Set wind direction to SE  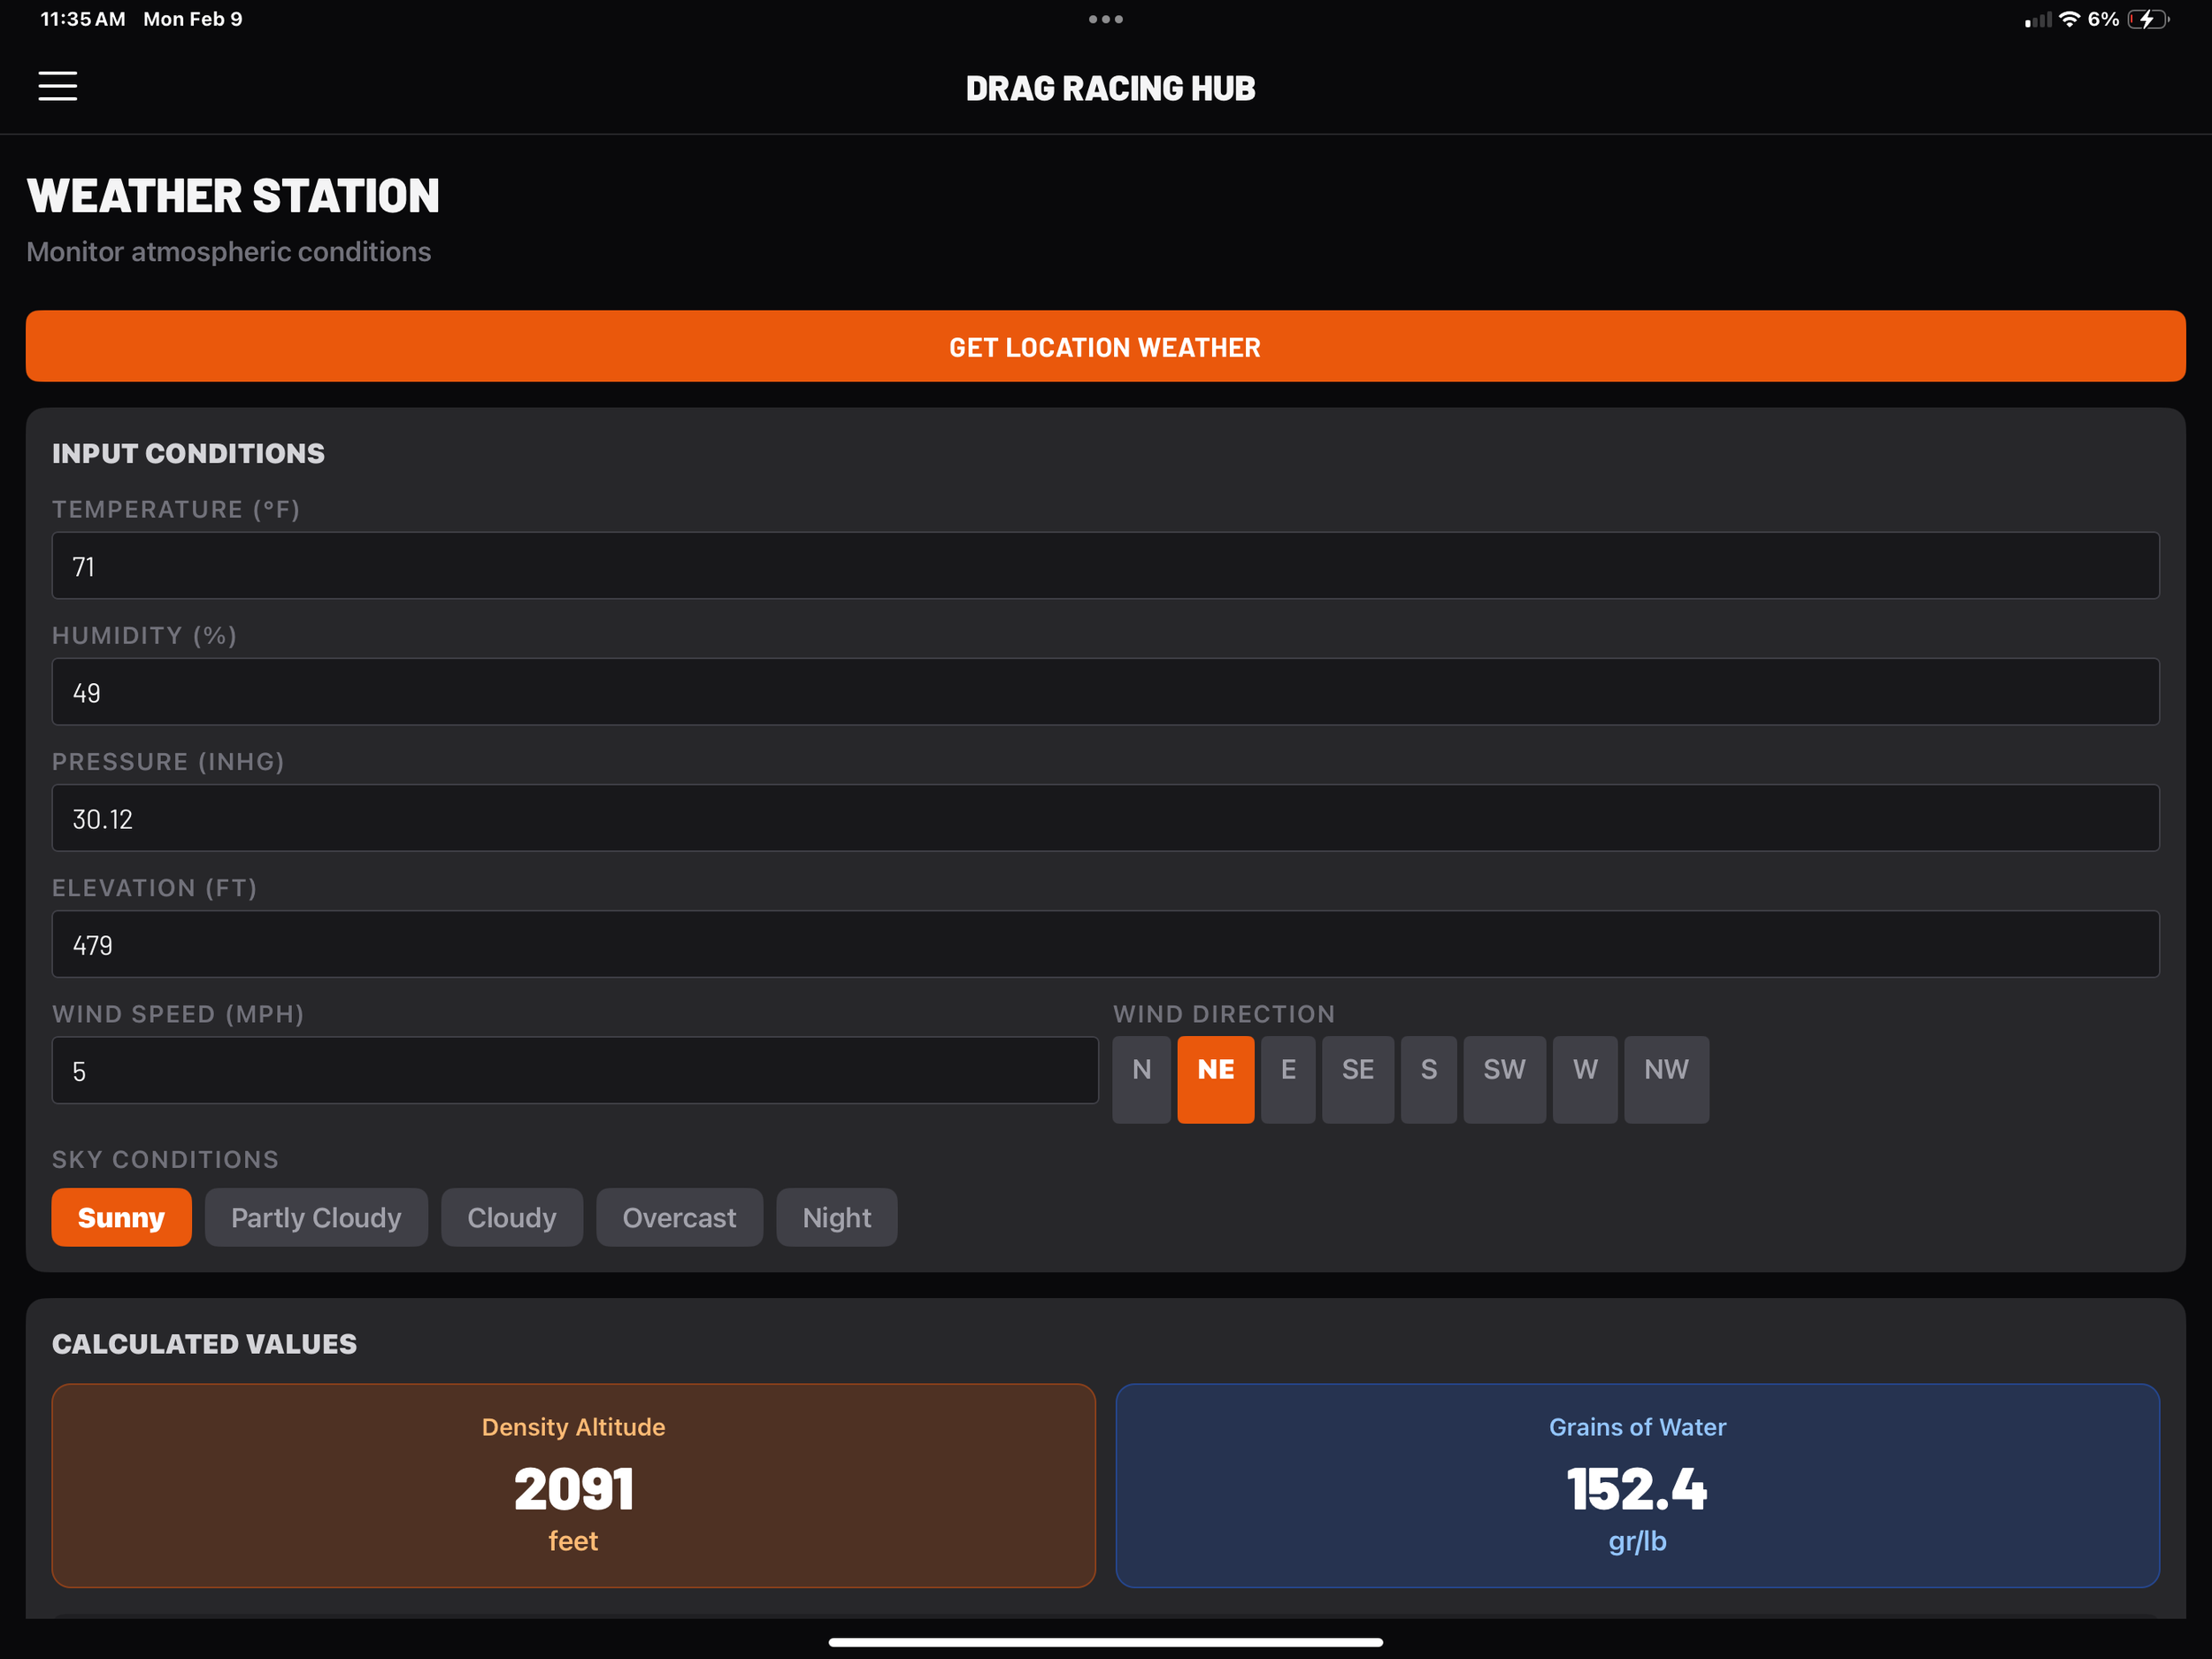pos(1357,1079)
